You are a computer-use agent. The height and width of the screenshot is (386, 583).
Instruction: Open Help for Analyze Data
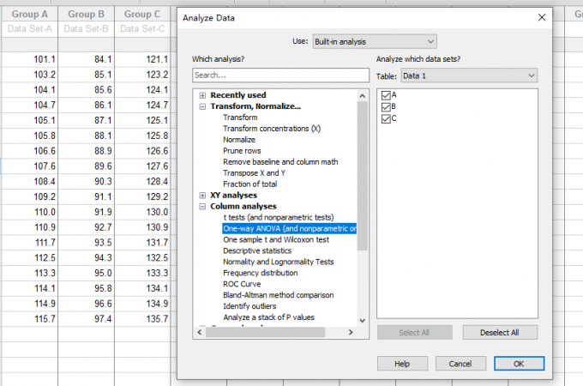[x=402, y=364]
